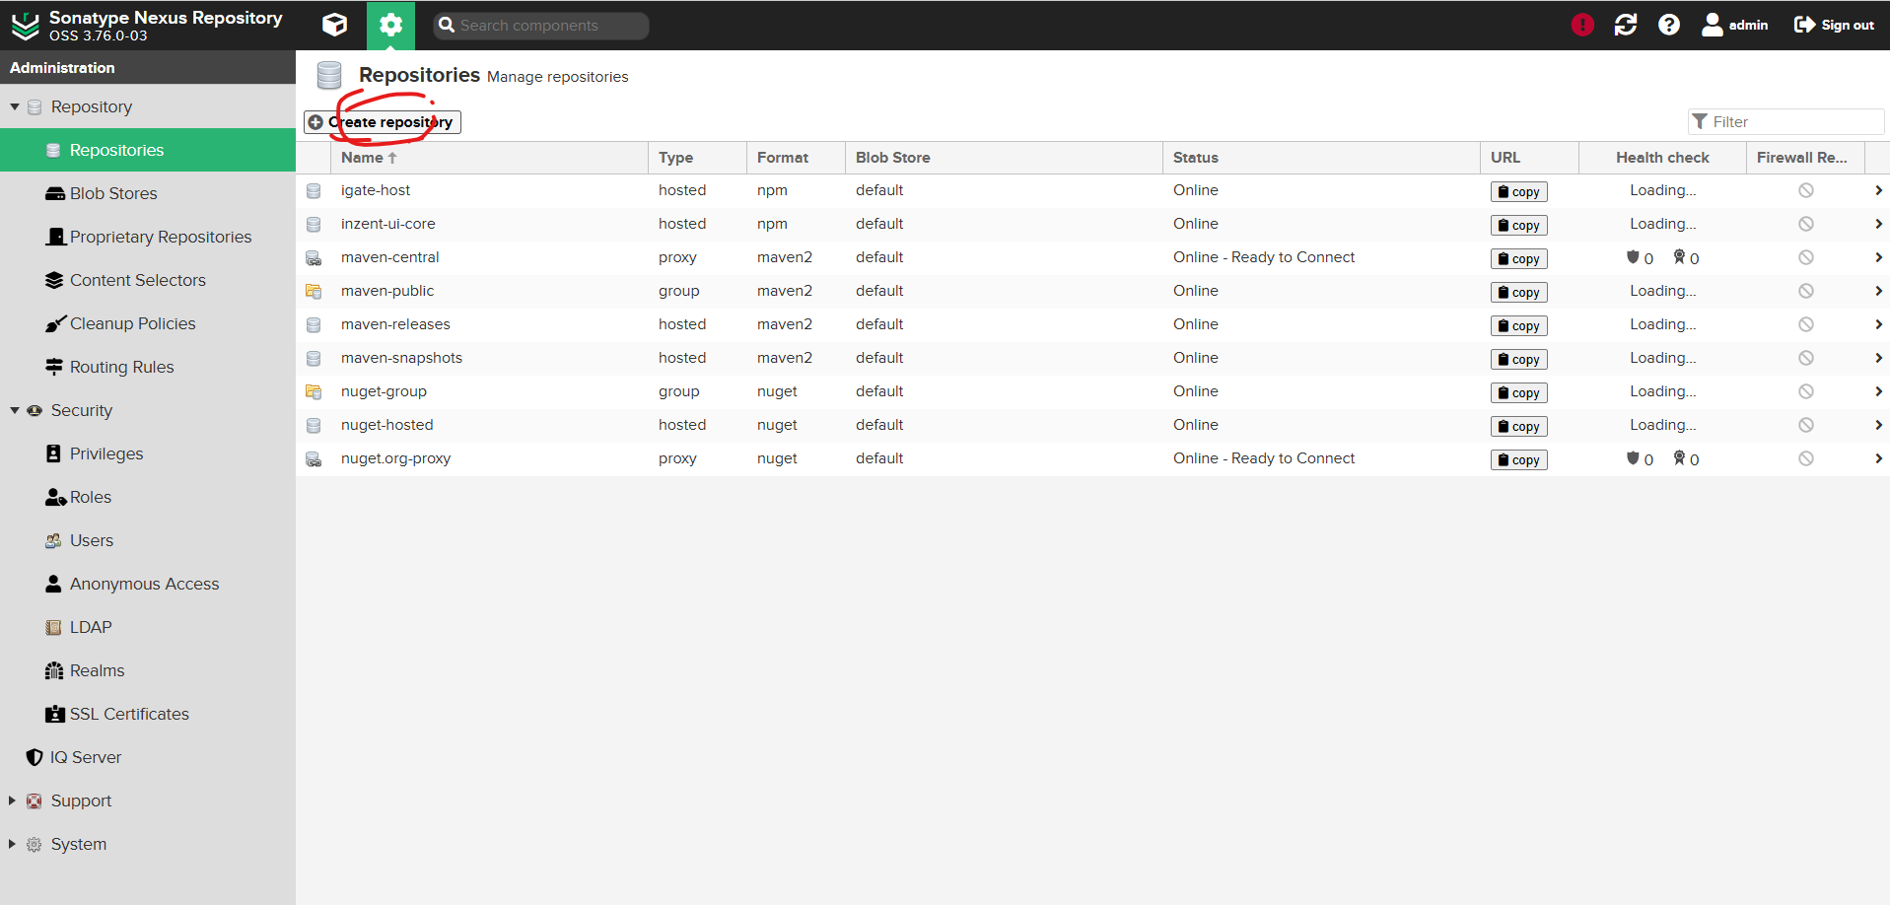Click the firewall status icon for maven-central
The height and width of the screenshot is (905, 1890).
1806,257
